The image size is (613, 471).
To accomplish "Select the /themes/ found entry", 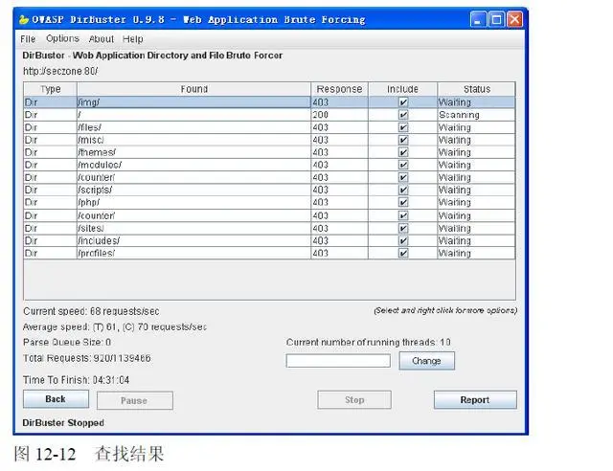I will [193, 152].
